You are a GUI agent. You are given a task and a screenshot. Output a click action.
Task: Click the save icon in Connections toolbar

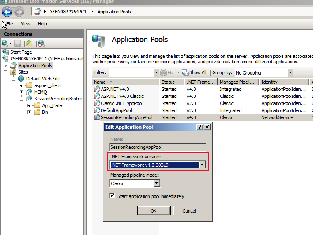coord(17,43)
